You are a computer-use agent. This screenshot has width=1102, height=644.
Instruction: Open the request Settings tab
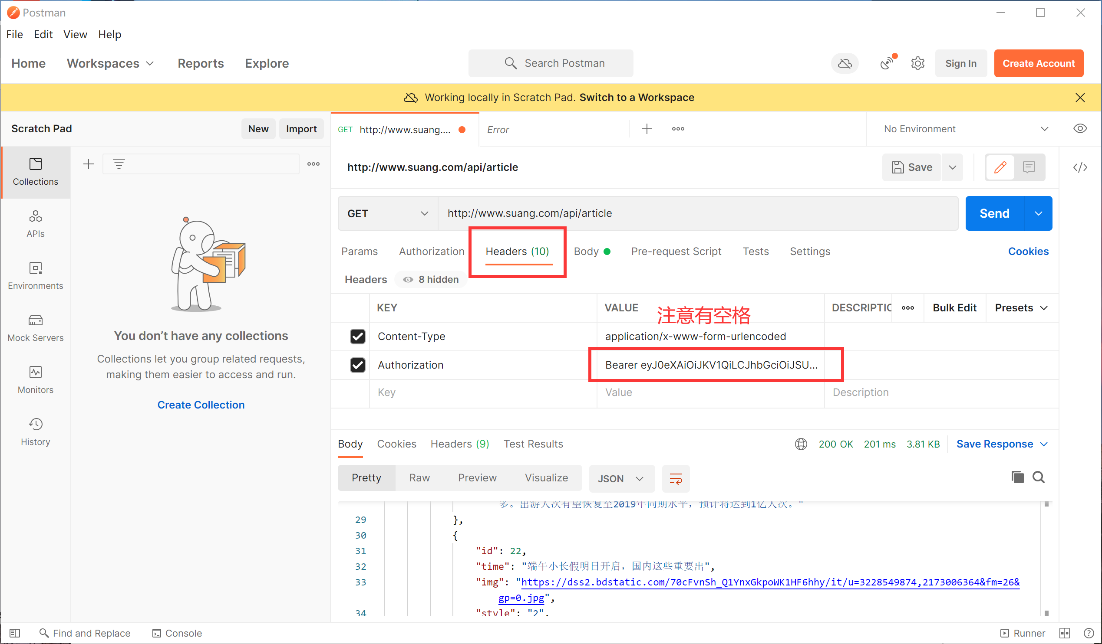point(809,251)
